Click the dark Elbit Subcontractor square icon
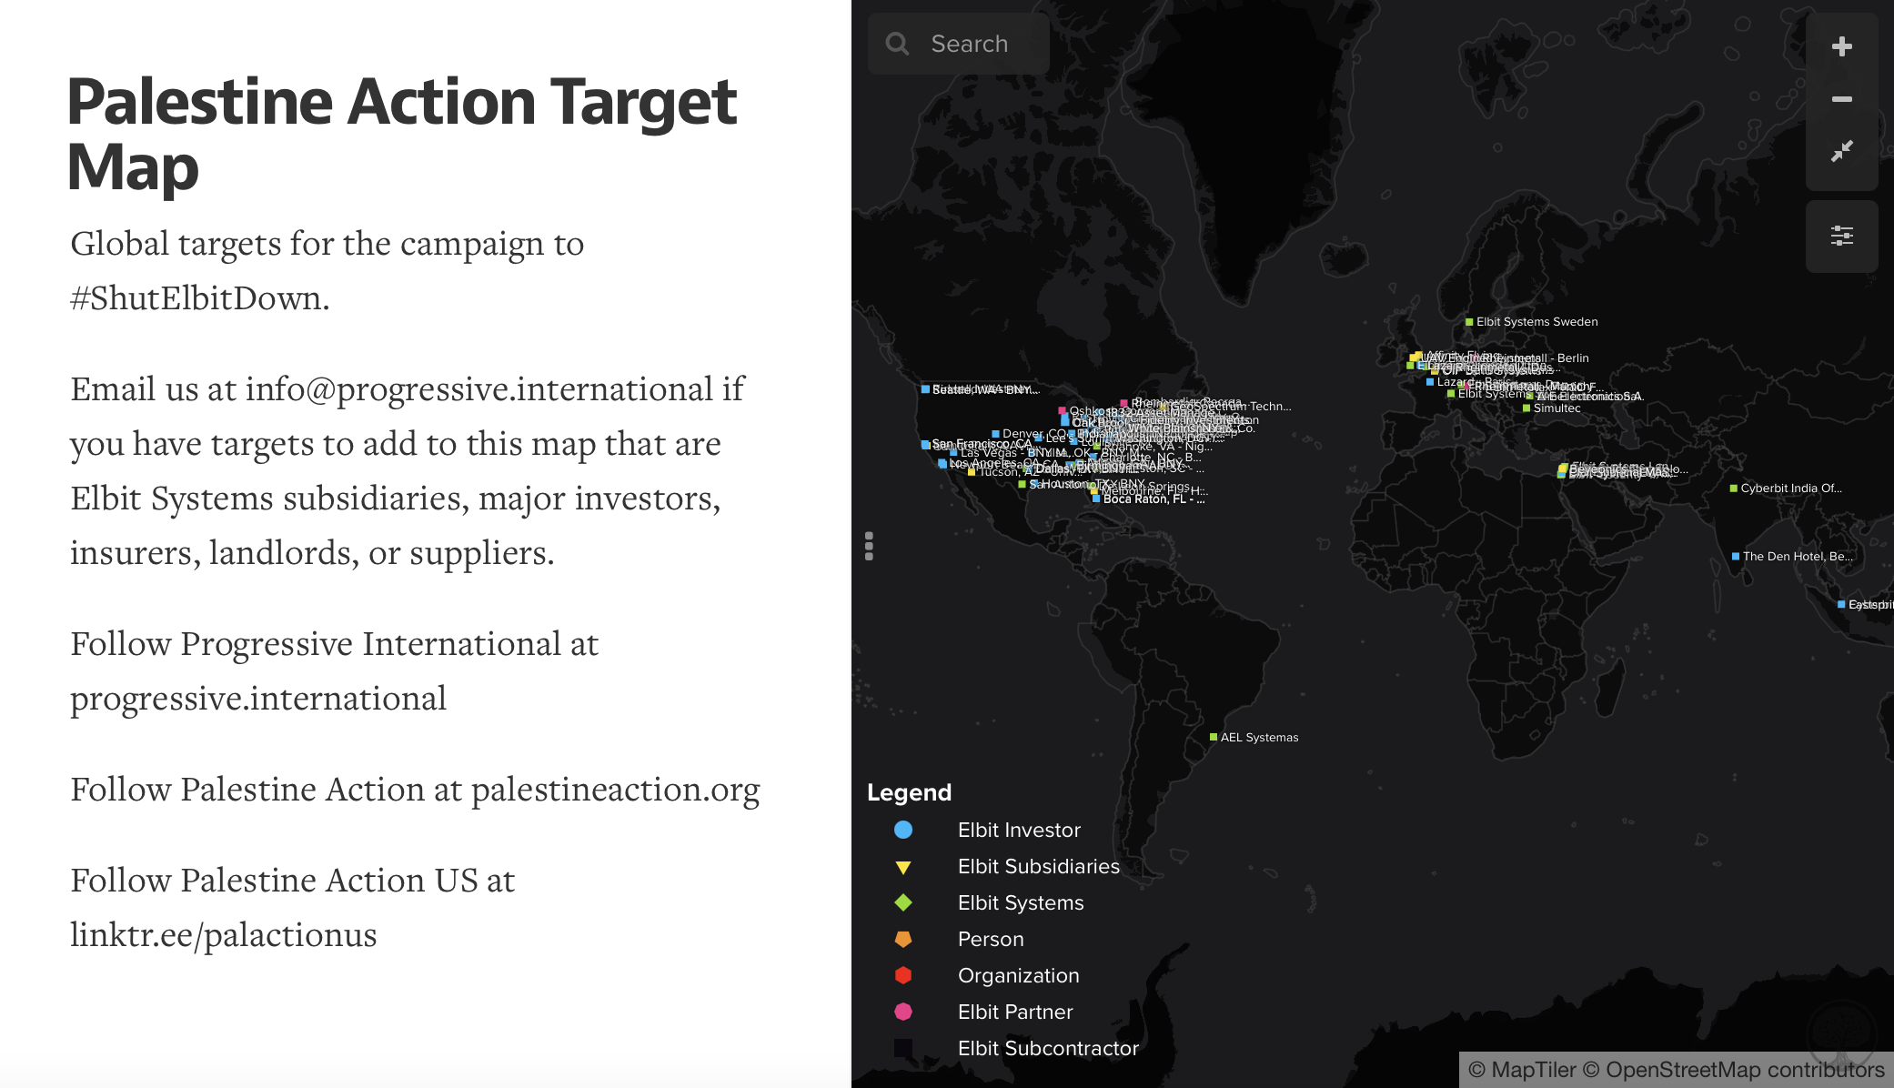The width and height of the screenshot is (1894, 1088). pos(903,1048)
